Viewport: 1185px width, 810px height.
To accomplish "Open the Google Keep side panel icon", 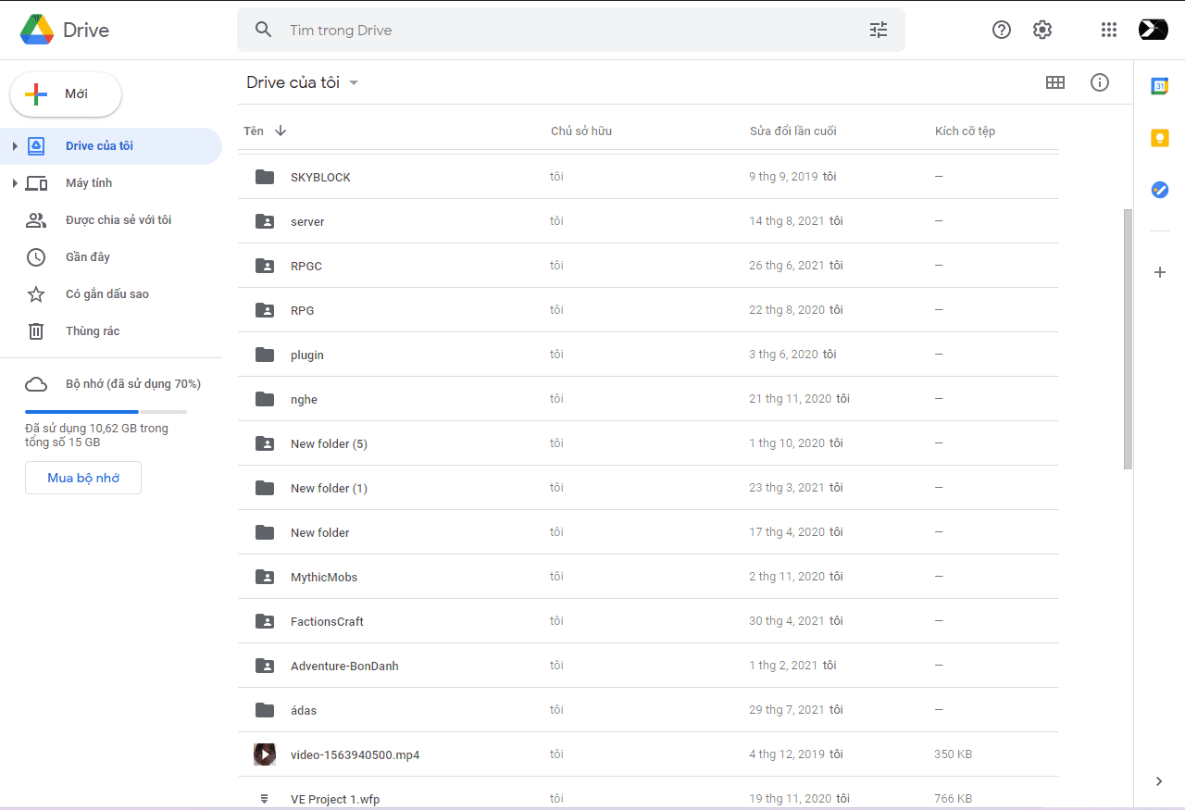I will 1159,138.
